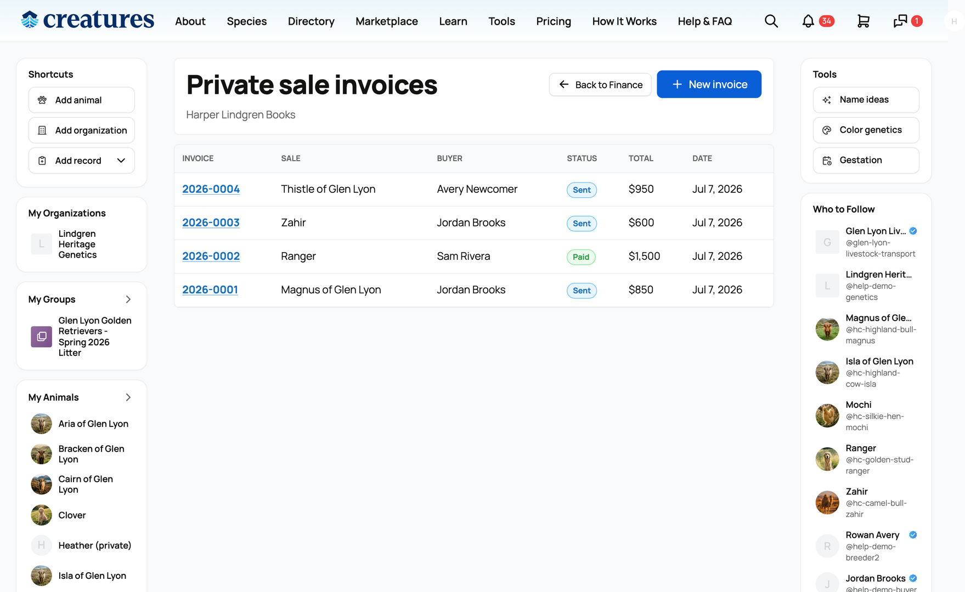
Task: Click the Creatures logo
Action: point(88,20)
